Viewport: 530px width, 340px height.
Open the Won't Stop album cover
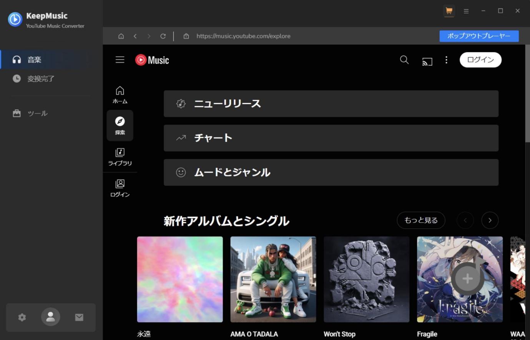coord(367,279)
